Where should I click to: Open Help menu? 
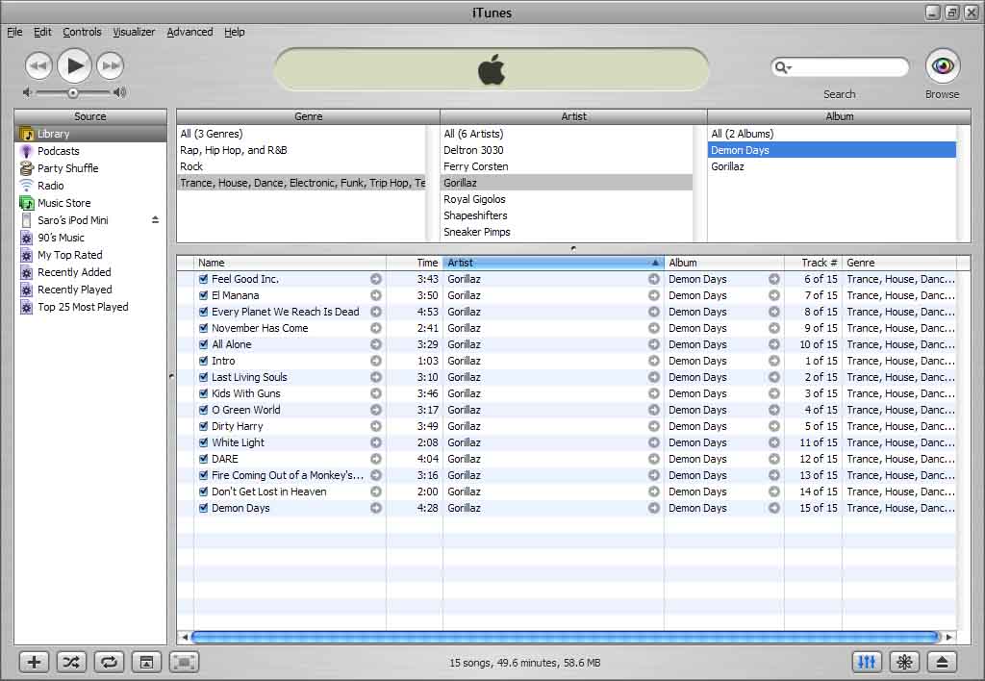click(x=235, y=32)
